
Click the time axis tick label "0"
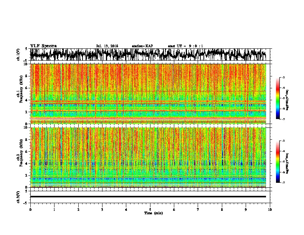pyautogui.click(x=30, y=210)
